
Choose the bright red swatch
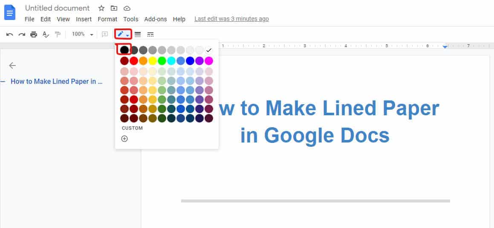pos(134,61)
